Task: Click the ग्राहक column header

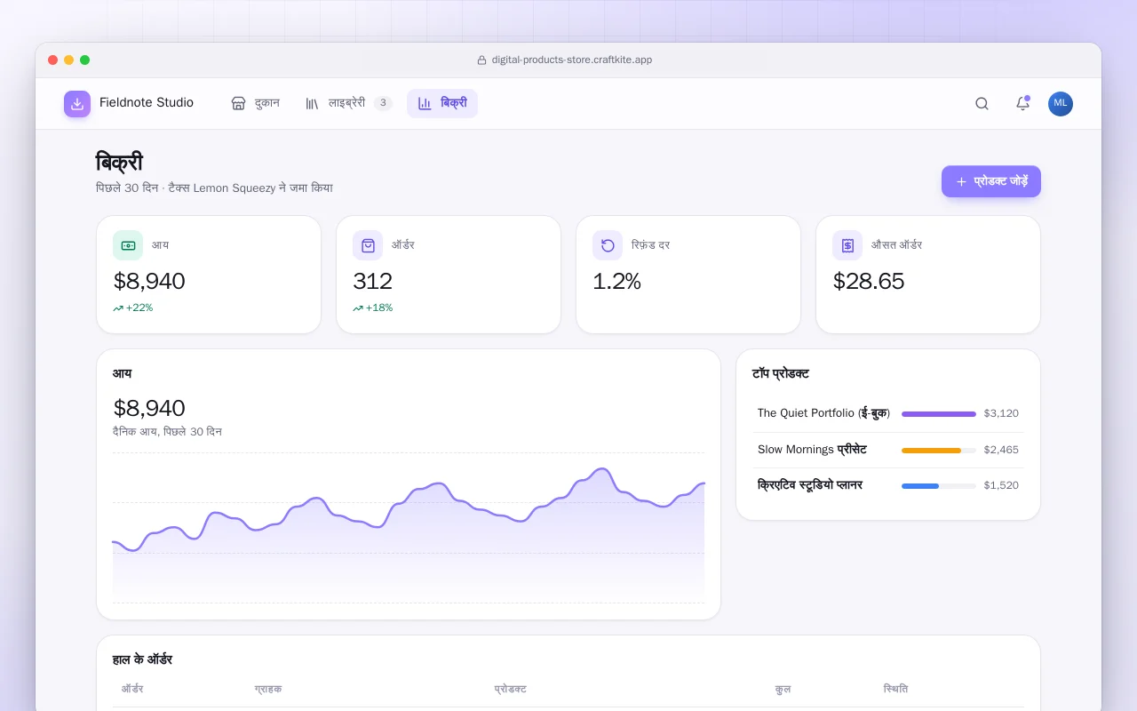Action: coord(268,689)
